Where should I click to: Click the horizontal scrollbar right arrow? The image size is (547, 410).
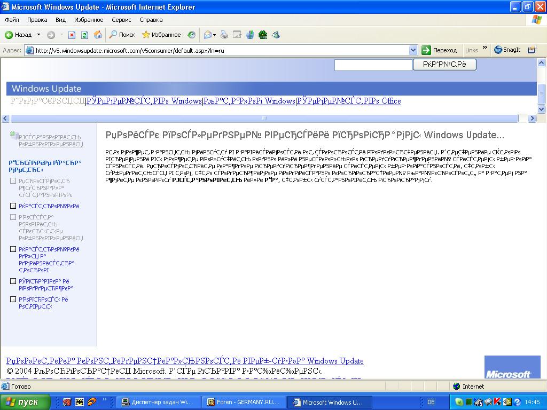click(x=532, y=118)
